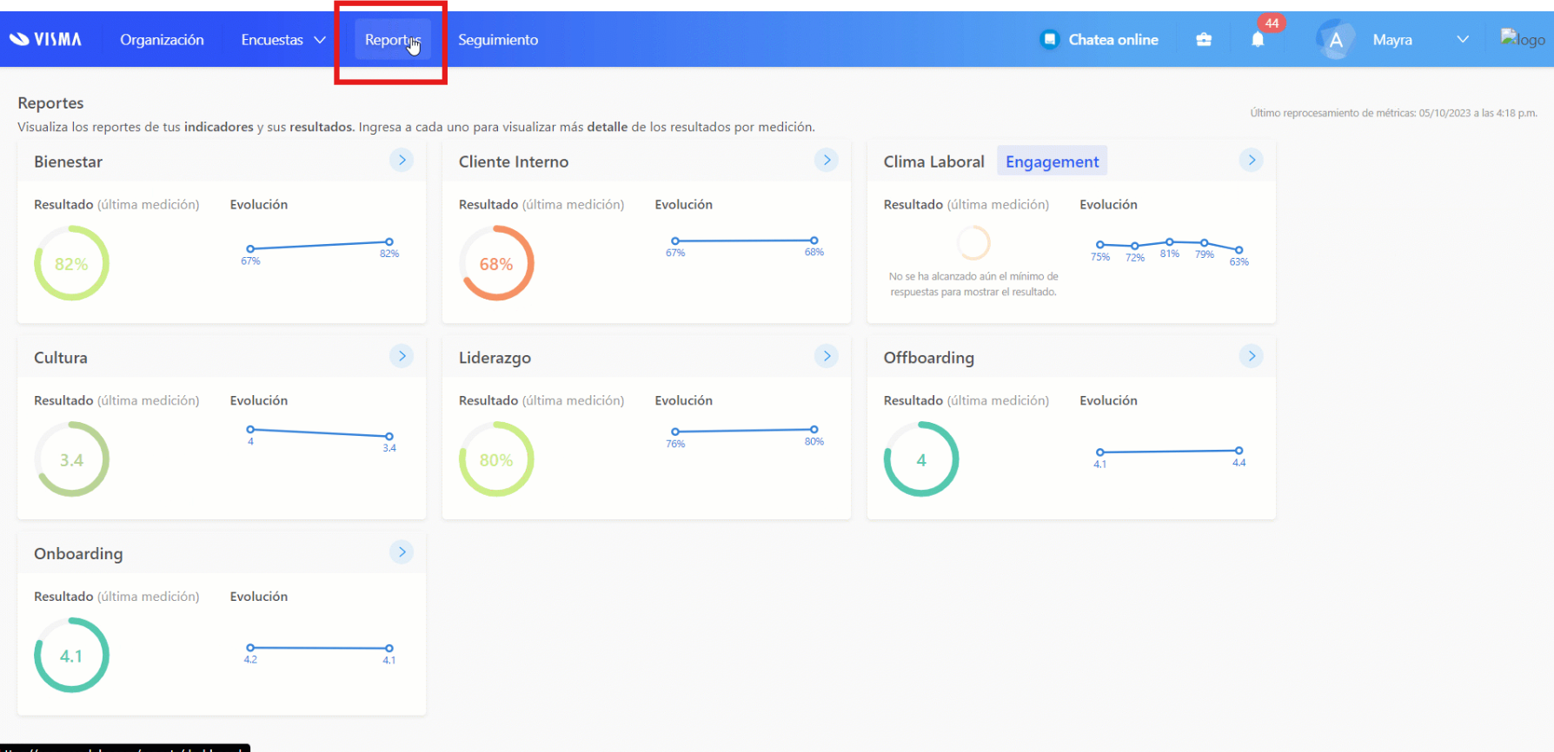The width and height of the screenshot is (1554, 752).
Task: Click Clima Laboral 81% evolution point
Action: point(1170,241)
